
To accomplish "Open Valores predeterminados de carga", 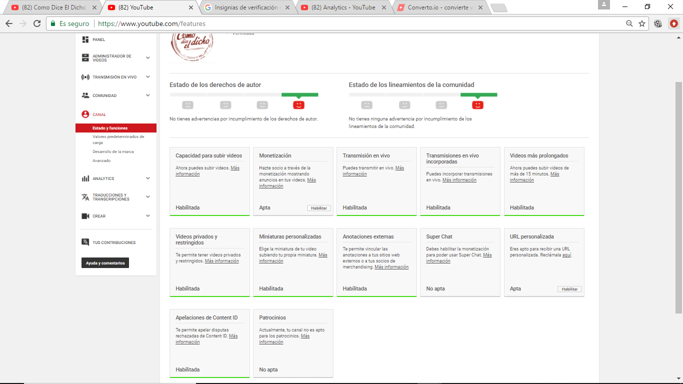I will 118,139.
